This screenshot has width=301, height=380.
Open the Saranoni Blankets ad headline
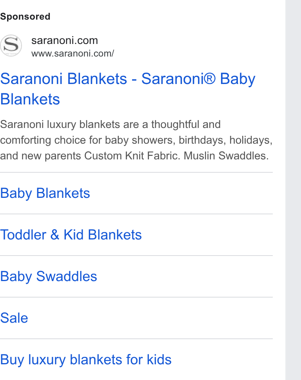(x=128, y=89)
